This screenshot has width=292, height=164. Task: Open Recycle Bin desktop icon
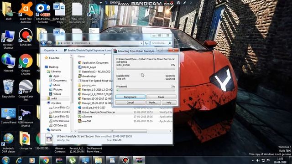8,89
